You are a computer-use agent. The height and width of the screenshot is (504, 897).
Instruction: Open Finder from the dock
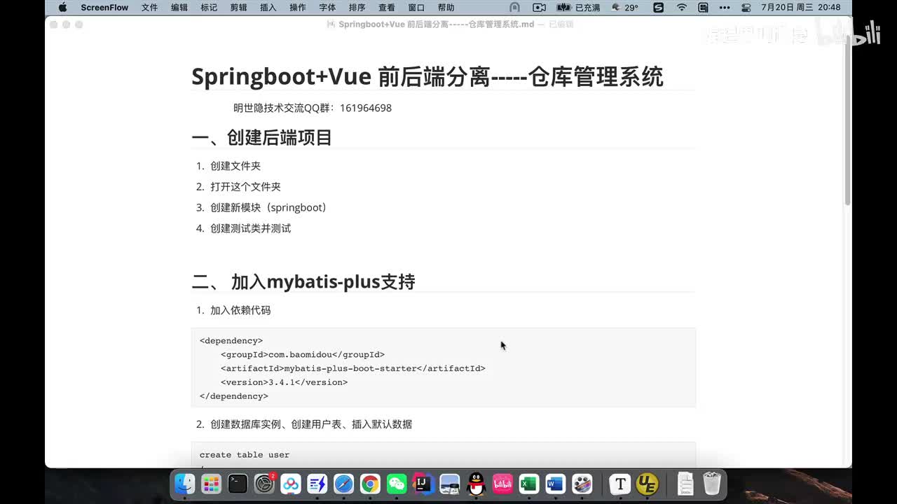pyautogui.click(x=184, y=484)
